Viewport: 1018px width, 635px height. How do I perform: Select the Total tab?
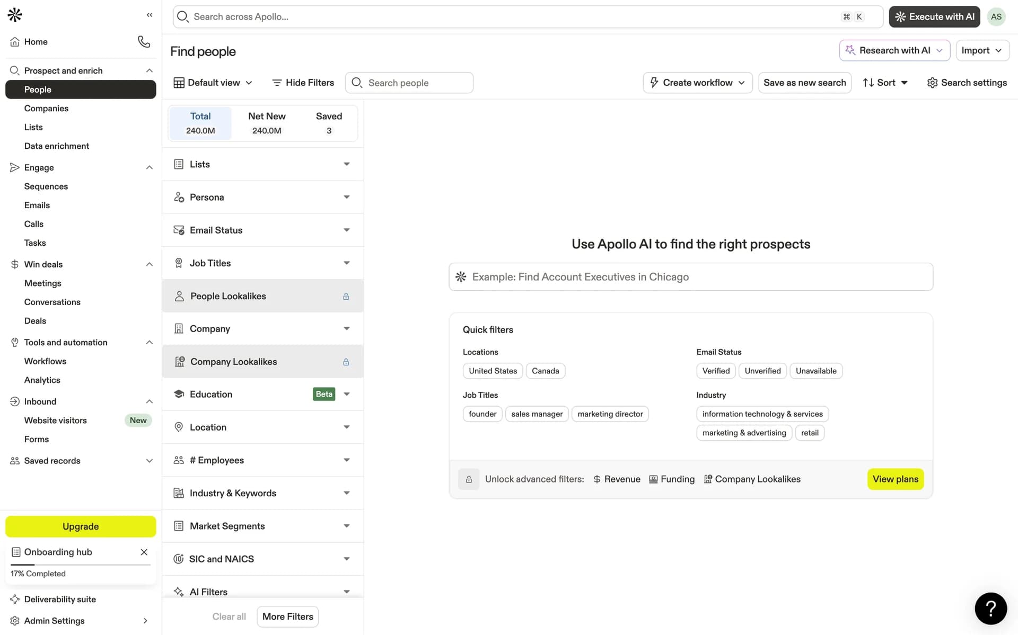click(x=200, y=123)
